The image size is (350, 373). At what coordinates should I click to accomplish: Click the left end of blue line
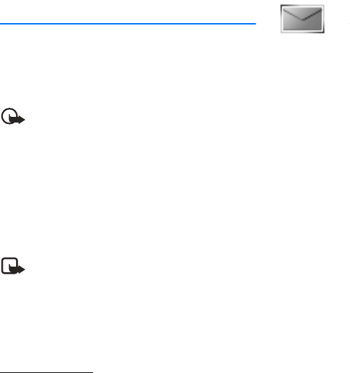point(1,24)
